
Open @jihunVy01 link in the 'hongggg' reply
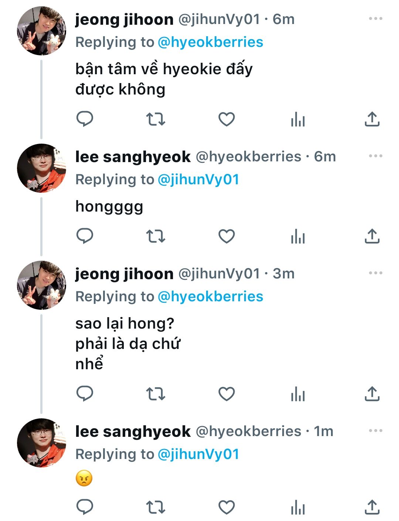tap(198, 179)
